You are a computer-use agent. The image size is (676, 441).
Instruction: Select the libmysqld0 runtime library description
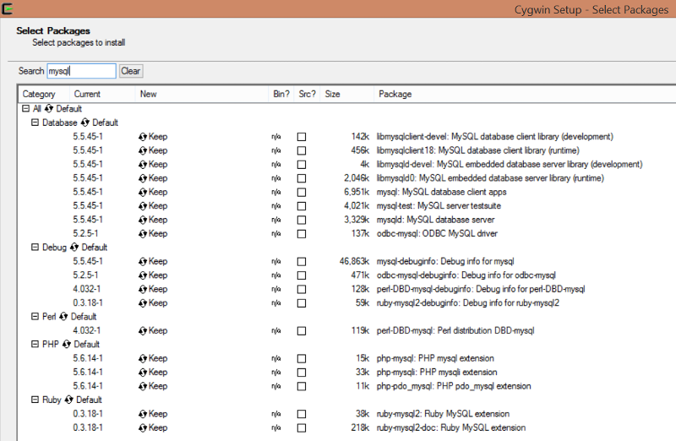[x=490, y=178]
